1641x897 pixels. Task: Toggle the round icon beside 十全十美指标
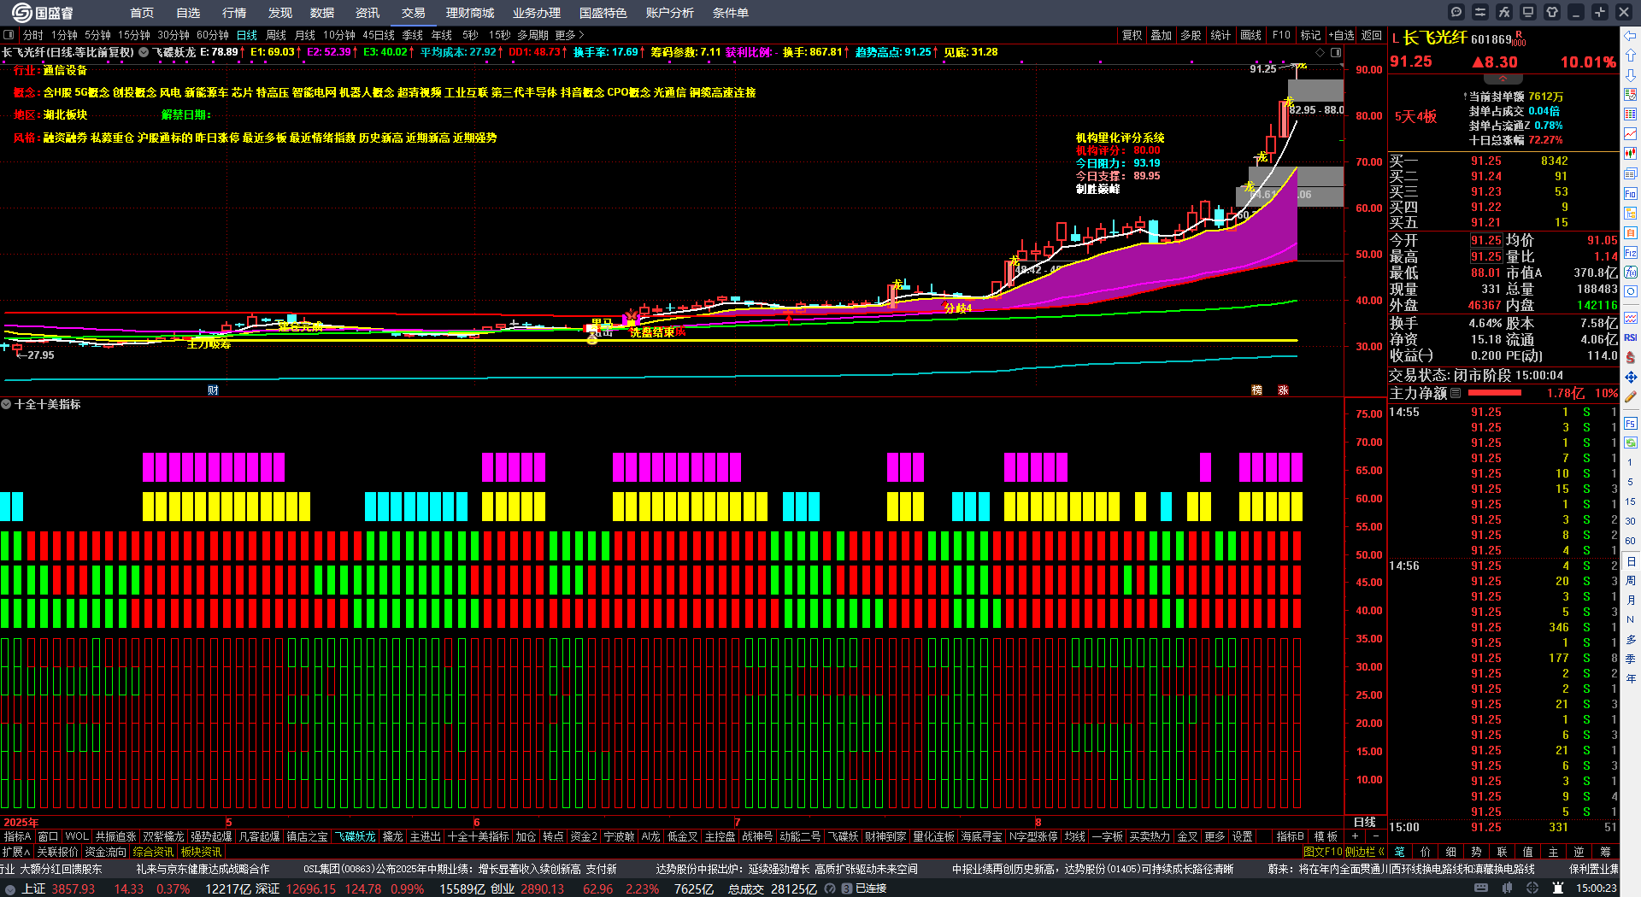pyautogui.click(x=6, y=404)
